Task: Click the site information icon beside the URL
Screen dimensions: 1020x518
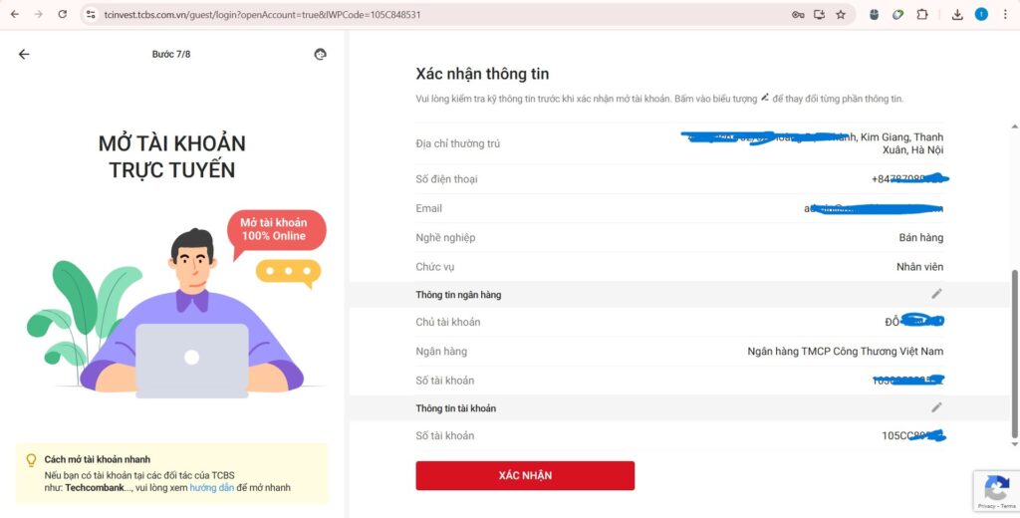Action: (x=91, y=14)
